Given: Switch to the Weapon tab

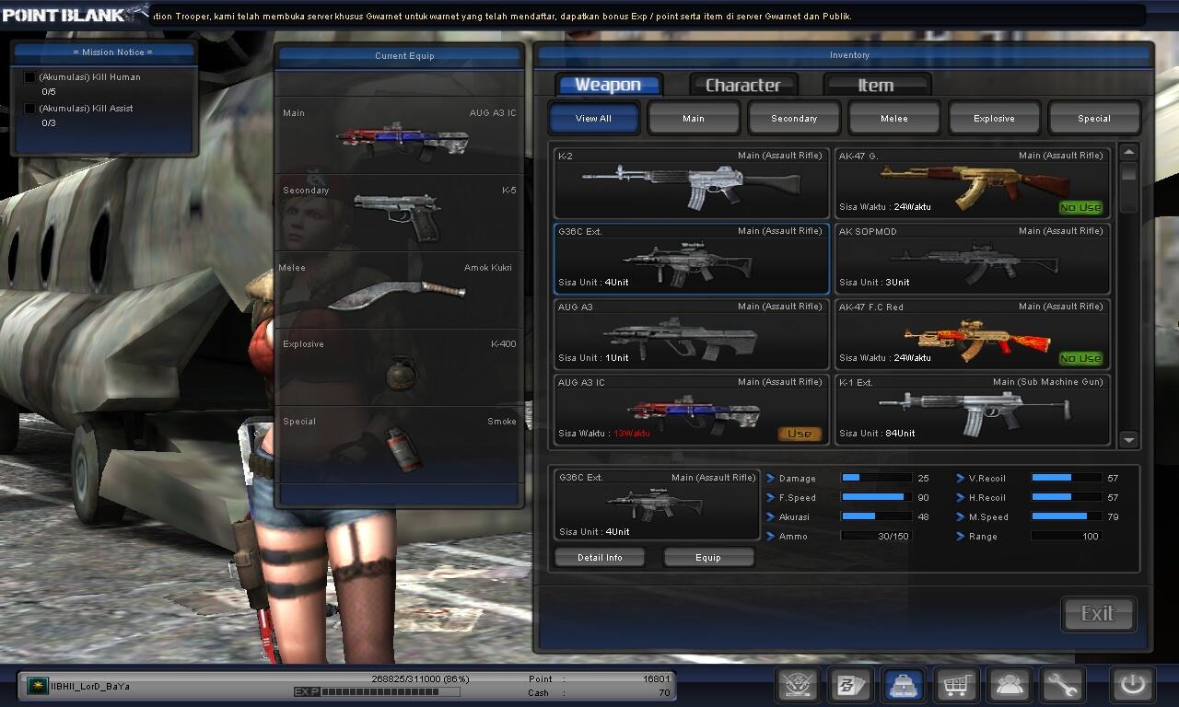Looking at the screenshot, I should 608,85.
